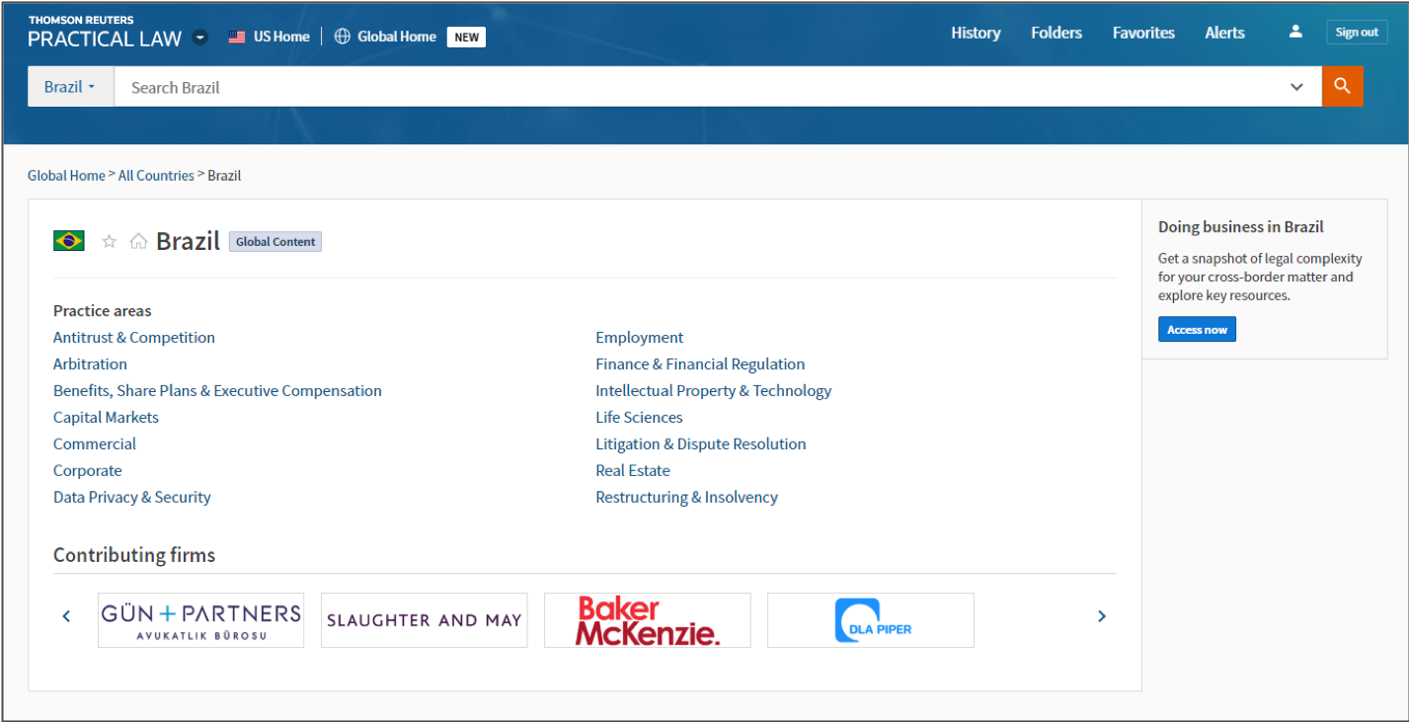Open the Brazil jurisdiction dropdown
1409x722 pixels.
(70, 87)
